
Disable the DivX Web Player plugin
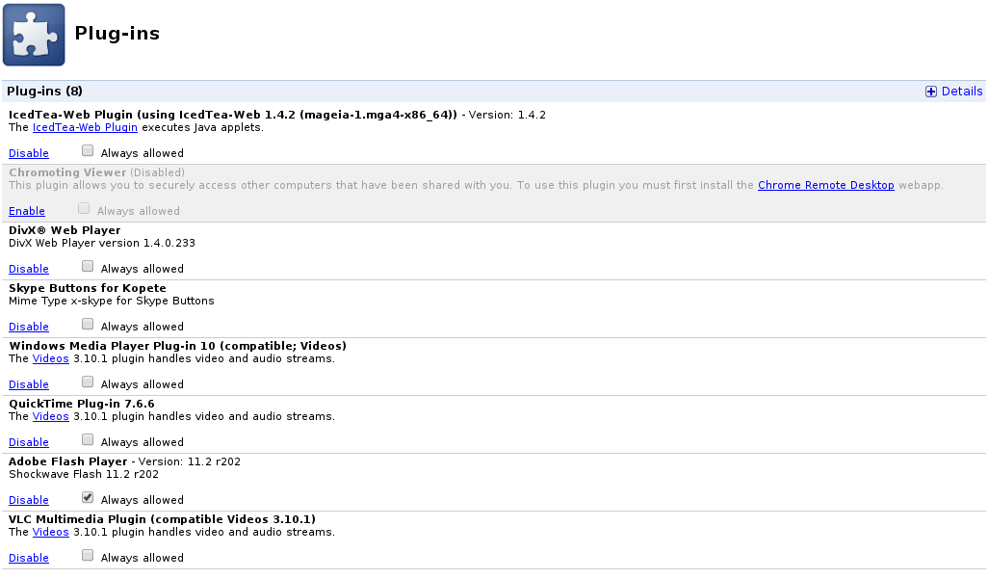point(28,270)
